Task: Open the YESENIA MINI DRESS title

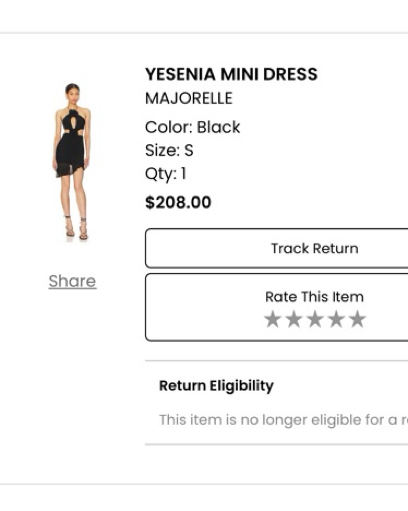Action: tap(231, 74)
